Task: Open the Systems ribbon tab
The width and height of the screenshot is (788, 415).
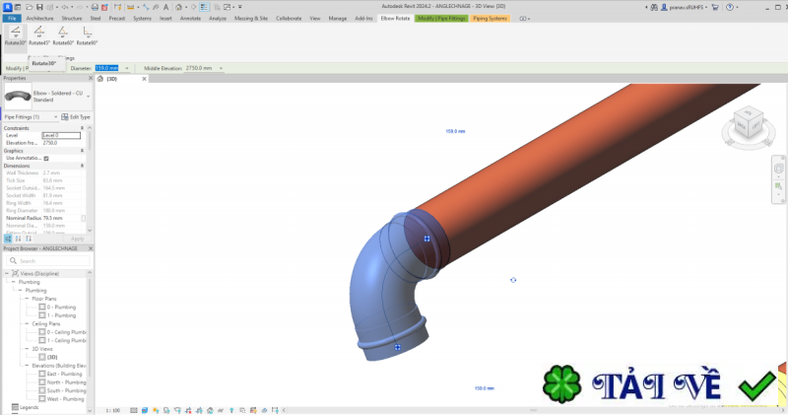Action: point(142,18)
